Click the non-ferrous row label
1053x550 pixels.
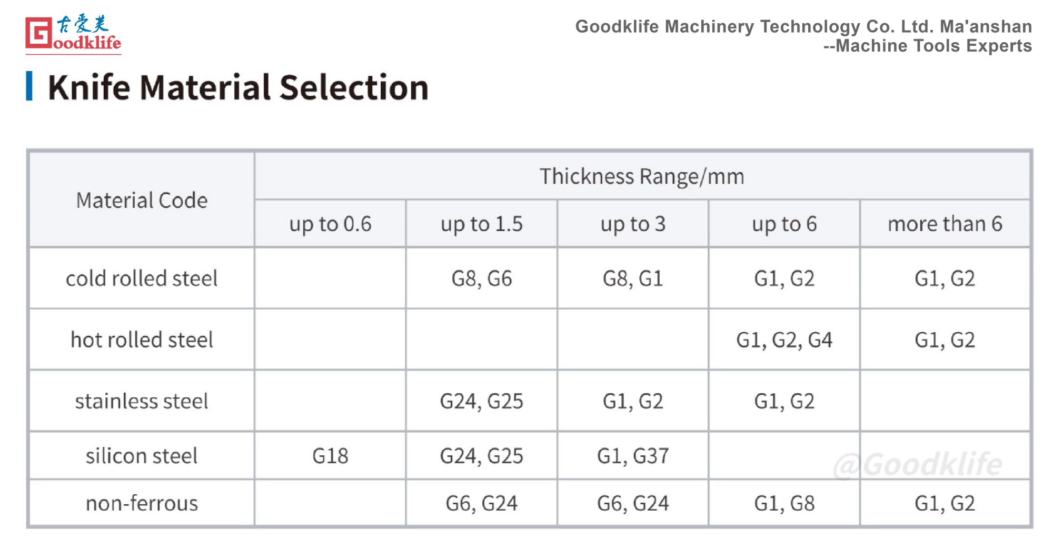[x=142, y=504]
